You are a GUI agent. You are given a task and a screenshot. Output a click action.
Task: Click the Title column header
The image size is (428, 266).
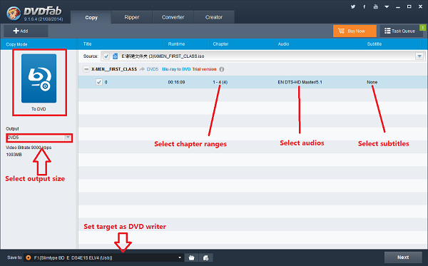[87, 44]
